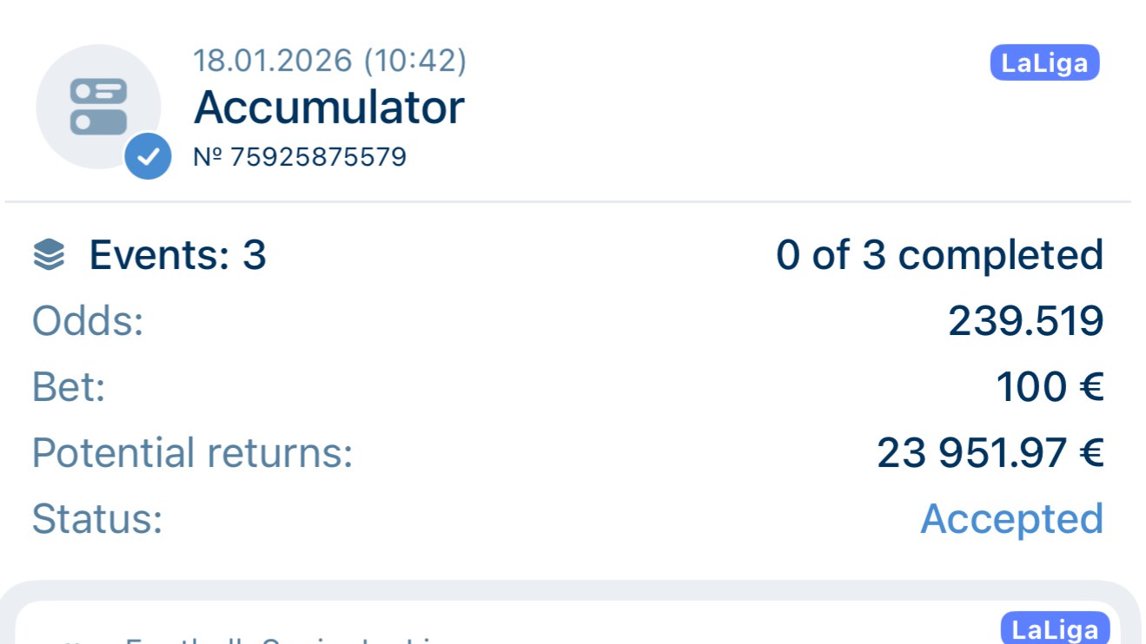The height and width of the screenshot is (644, 1146).
Task: Click the bet amount 100 €
Action: tap(1050, 387)
